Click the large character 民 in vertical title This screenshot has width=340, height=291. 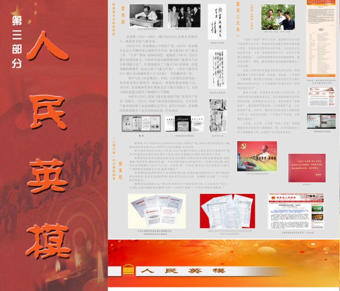point(50,117)
